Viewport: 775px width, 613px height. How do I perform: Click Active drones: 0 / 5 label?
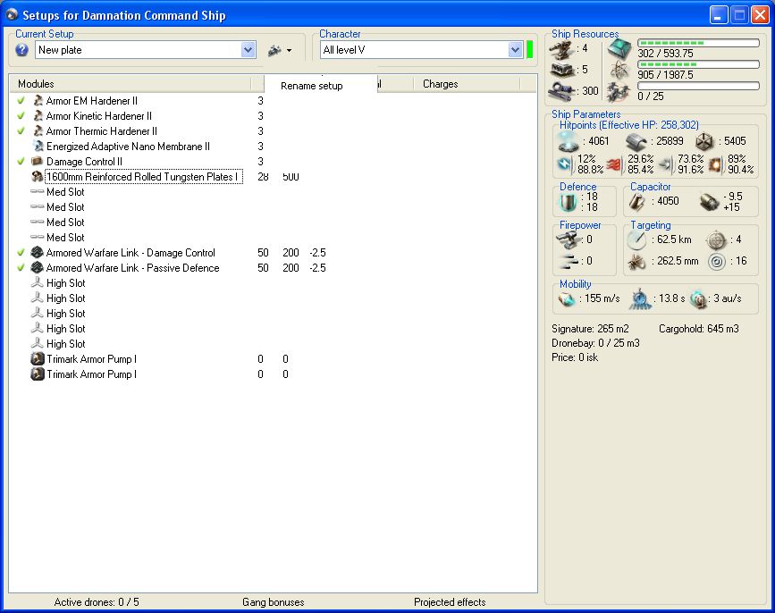[97, 602]
